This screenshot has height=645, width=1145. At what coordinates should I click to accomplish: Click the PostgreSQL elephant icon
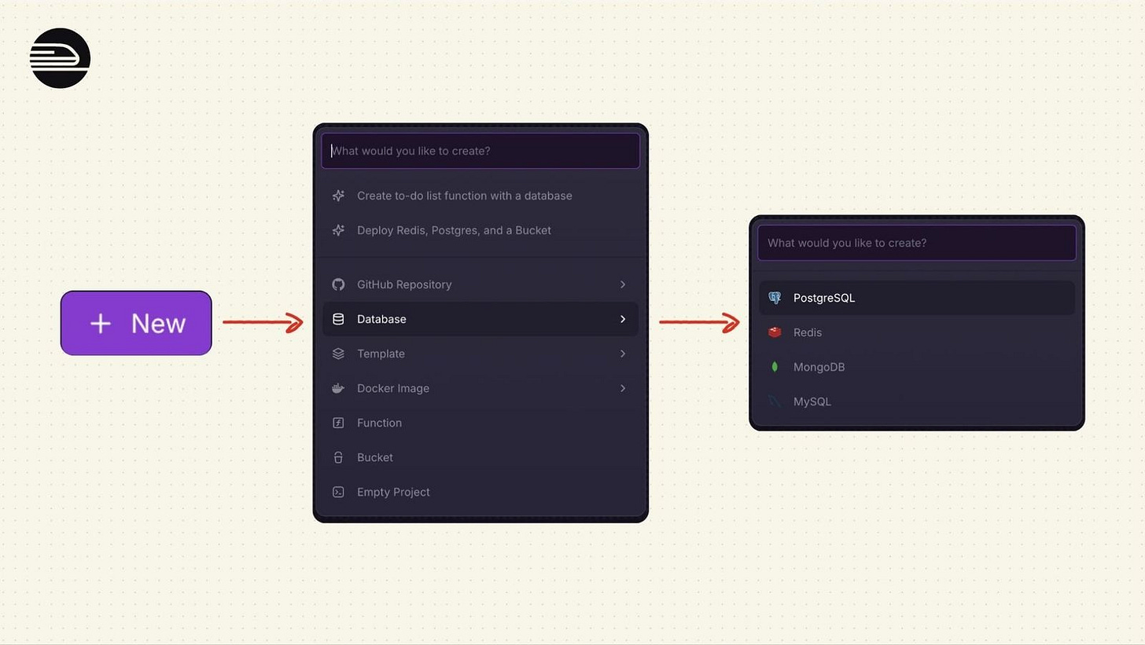pos(775,298)
